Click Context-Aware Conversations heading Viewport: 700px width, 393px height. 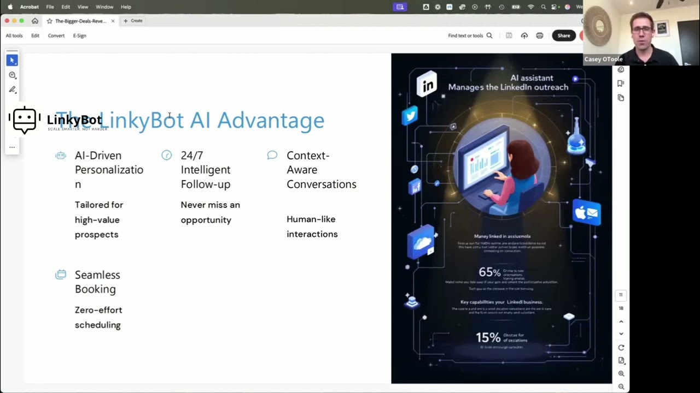(322, 170)
